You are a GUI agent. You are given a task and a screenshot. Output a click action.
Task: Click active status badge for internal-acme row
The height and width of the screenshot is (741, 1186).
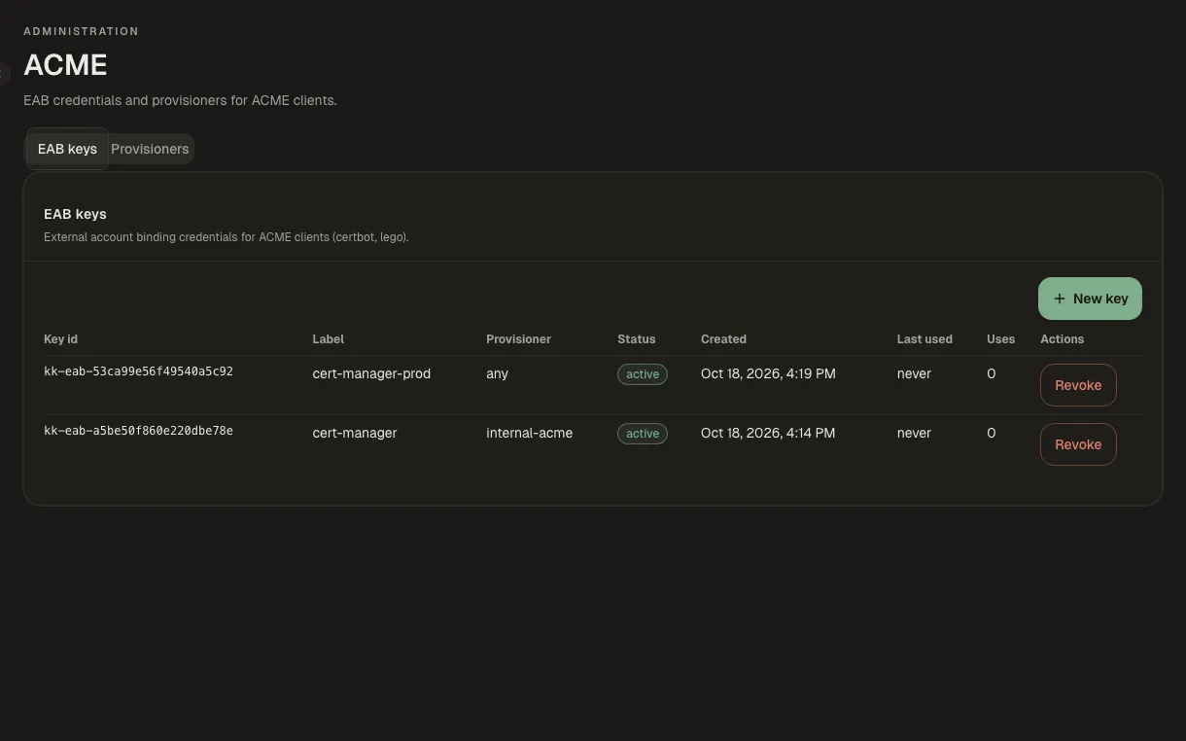tap(643, 434)
